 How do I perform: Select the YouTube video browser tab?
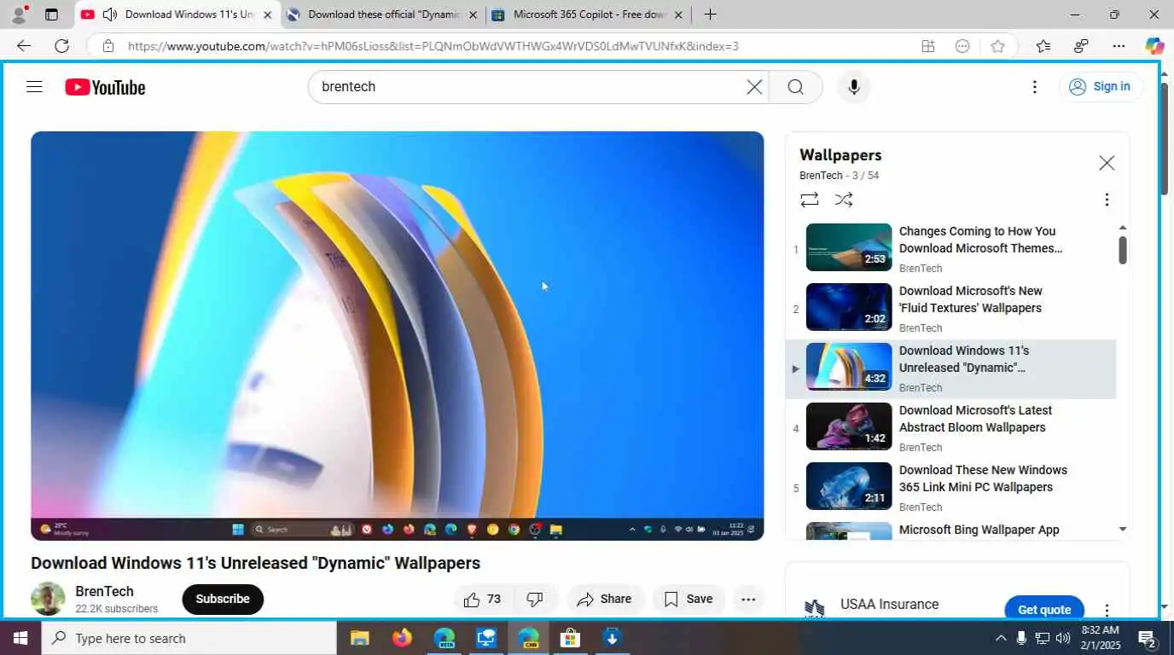click(179, 14)
